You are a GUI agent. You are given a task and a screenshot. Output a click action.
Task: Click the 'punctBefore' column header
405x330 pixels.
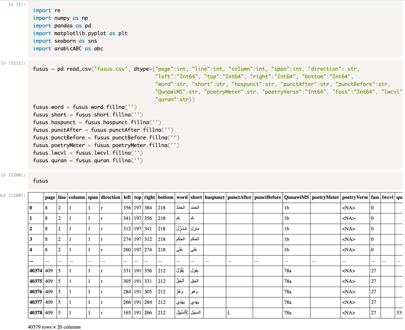pos(268,197)
